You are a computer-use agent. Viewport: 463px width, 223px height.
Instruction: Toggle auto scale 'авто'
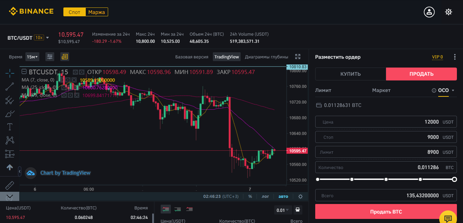point(283,196)
